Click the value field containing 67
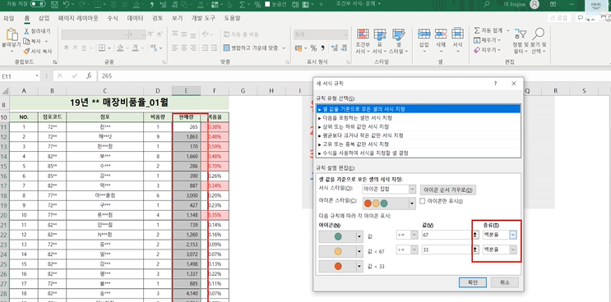The width and height of the screenshot is (611, 302). (447, 235)
